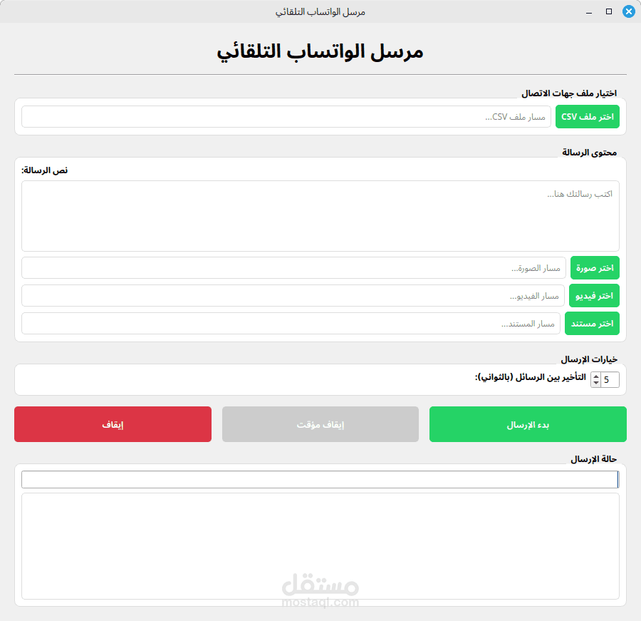Viewport: 641px width, 621px height.
Task: Click the اختيار ملف جهات الاتصال heading
Action: click(568, 93)
